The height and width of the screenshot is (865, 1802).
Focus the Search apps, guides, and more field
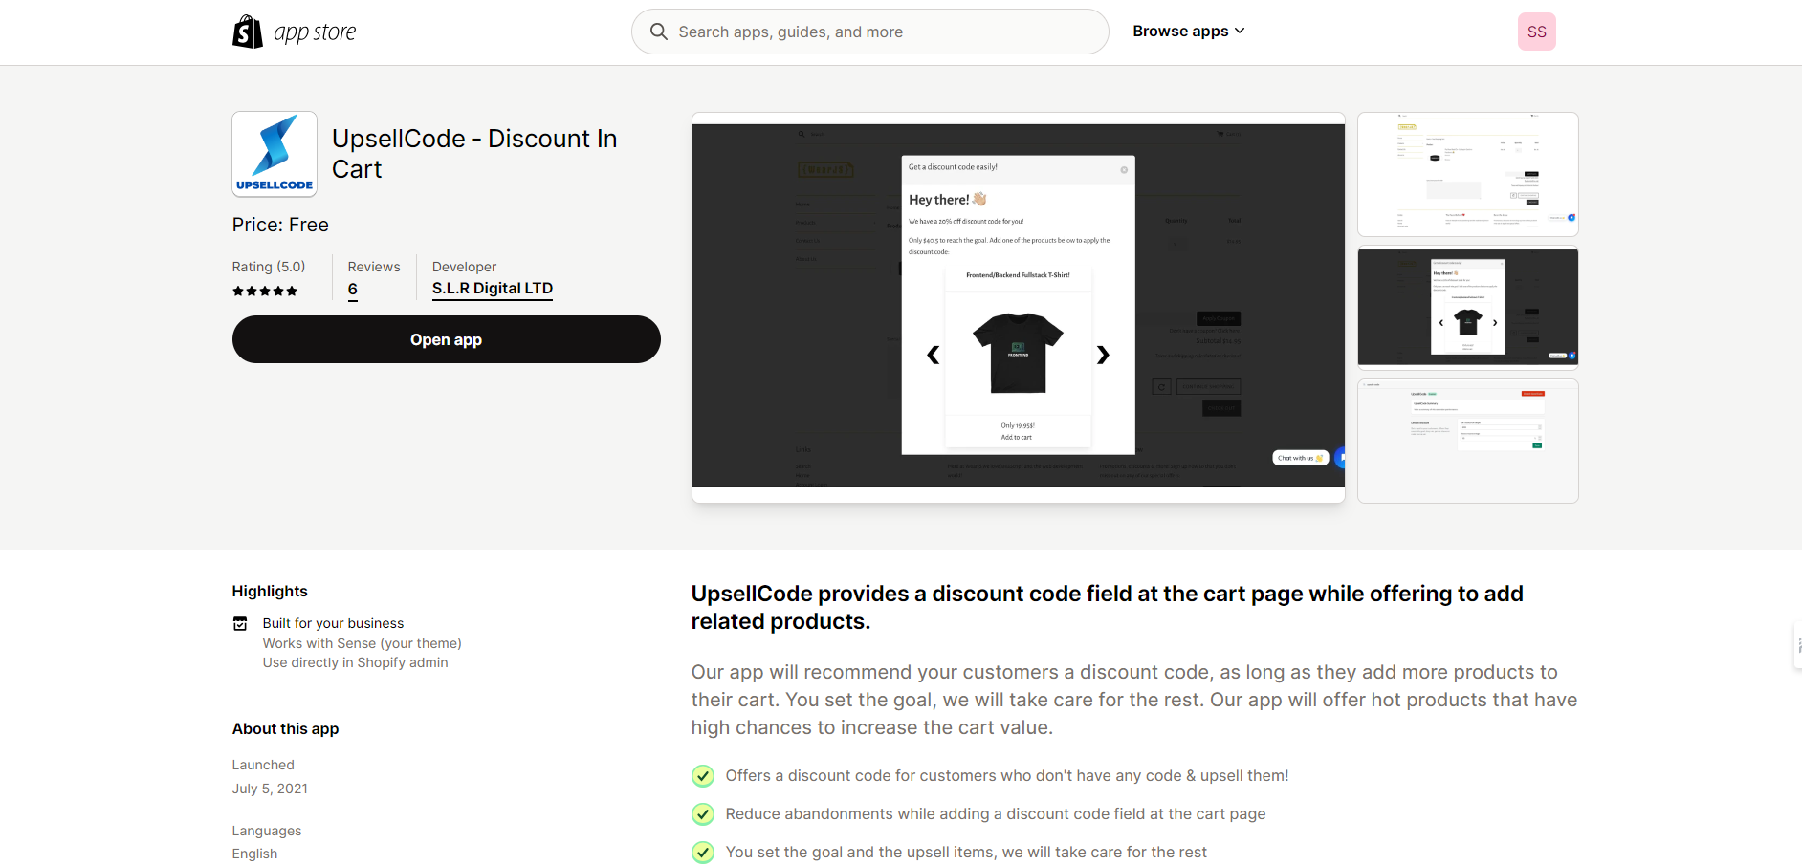(880, 32)
